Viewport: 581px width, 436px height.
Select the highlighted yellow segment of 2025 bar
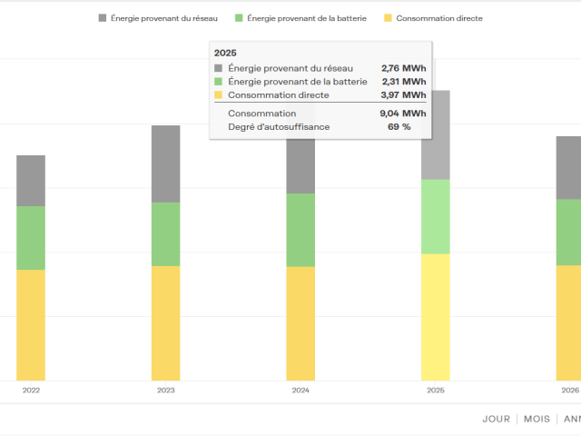click(436, 317)
